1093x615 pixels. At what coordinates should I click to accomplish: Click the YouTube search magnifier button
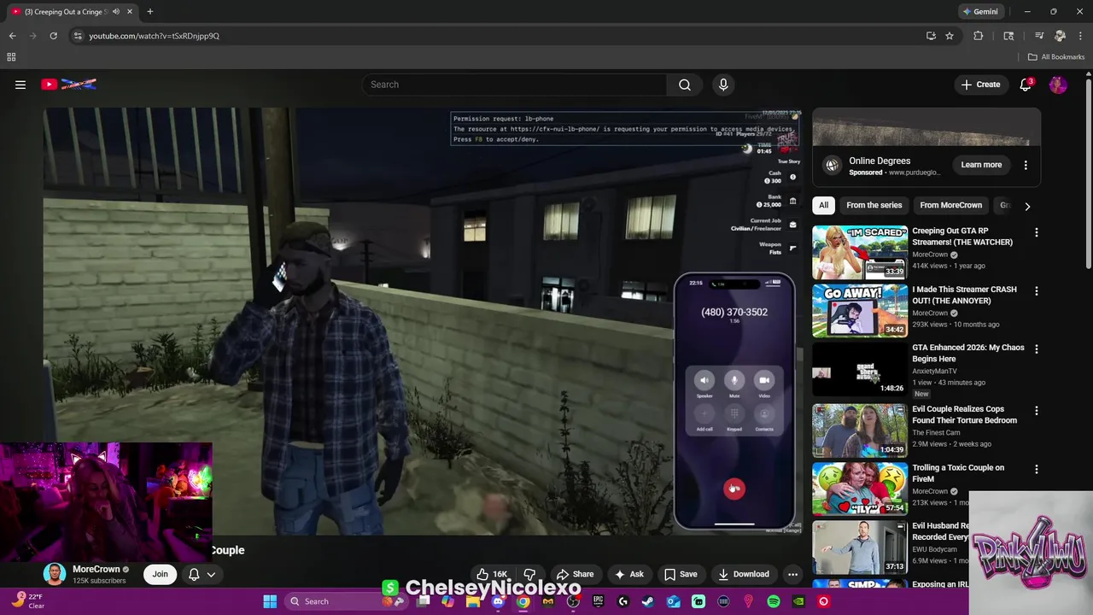click(x=685, y=85)
